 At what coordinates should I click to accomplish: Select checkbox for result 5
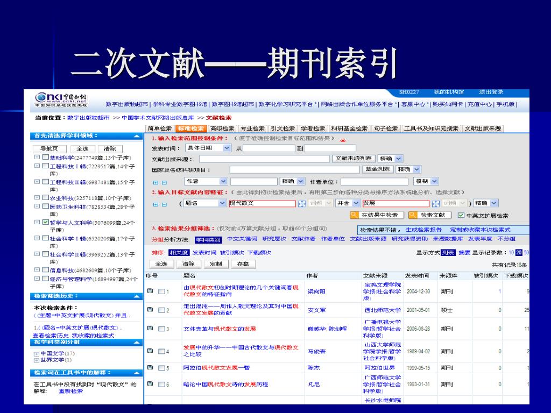tap(161, 368)
